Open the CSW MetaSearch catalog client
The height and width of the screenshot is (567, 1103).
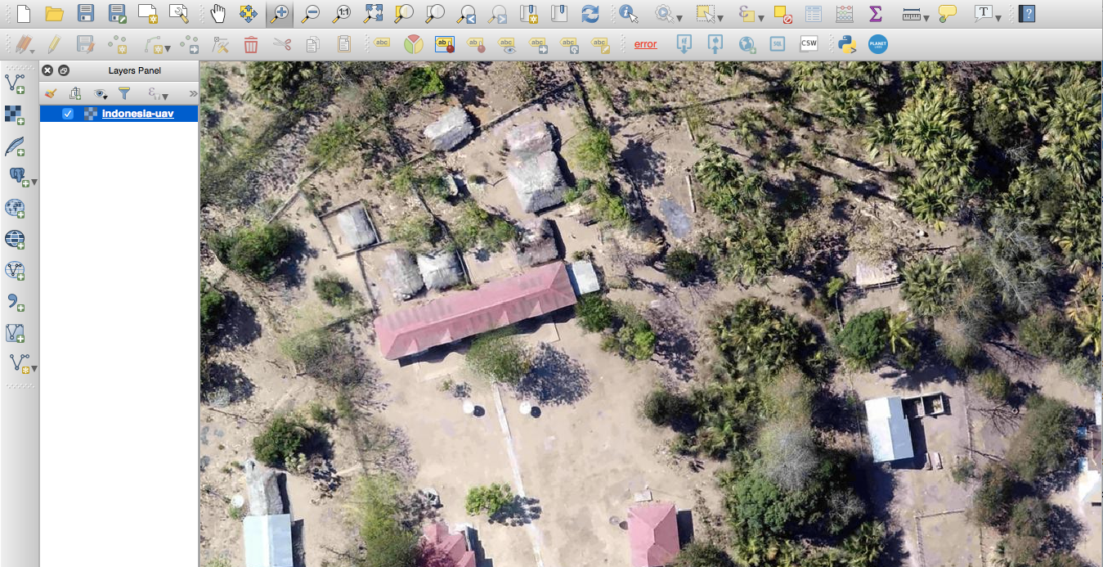(x=809, y=44)
